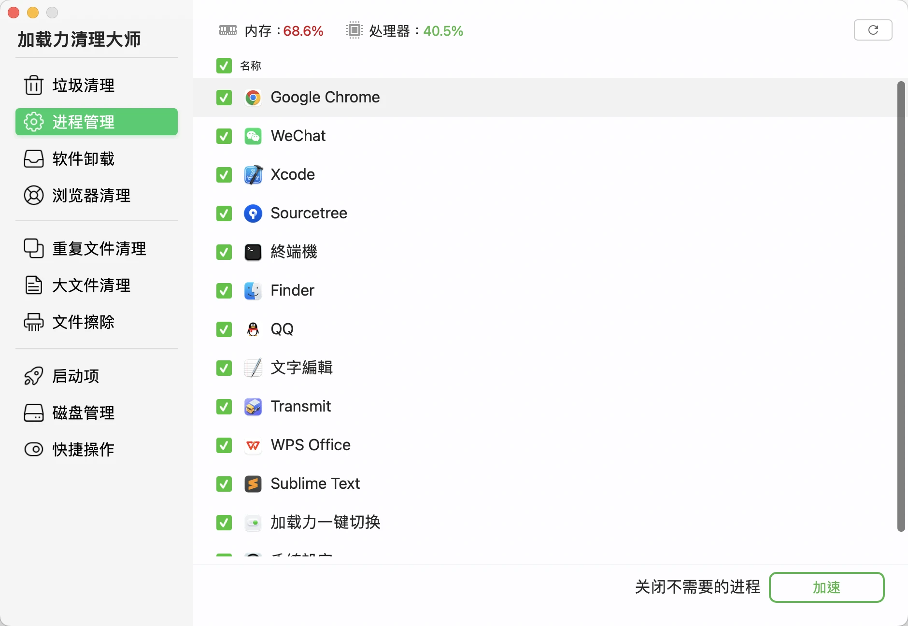Viewport: 908px width, 626px height.
Task: Click the 启动项 rocket icon
Action: 33,375
